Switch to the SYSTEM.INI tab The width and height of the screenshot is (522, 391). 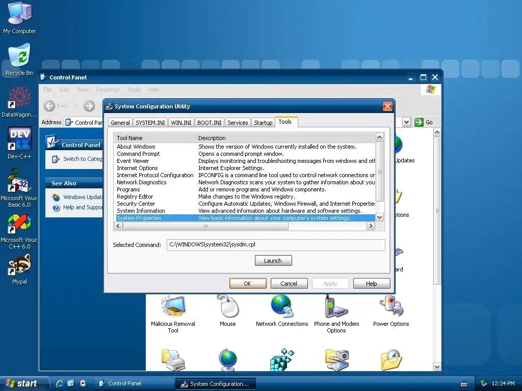point(150,123)
